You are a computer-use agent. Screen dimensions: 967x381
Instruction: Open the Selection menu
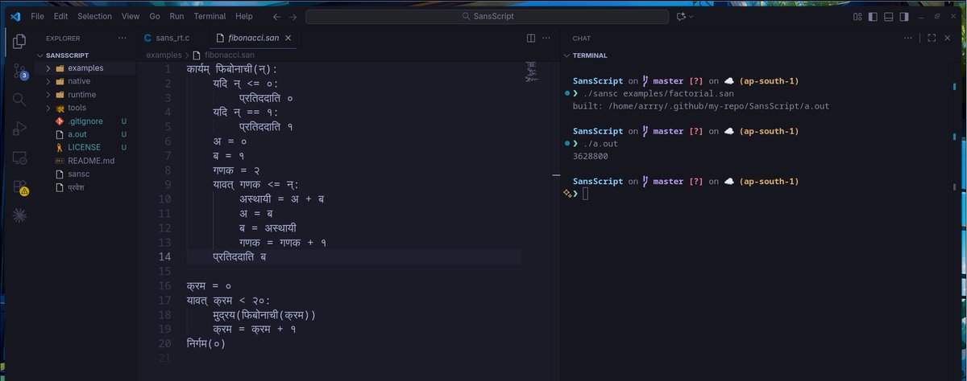coord(95,16)
